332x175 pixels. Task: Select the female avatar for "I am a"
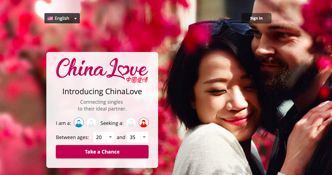[x=91, y=123]
